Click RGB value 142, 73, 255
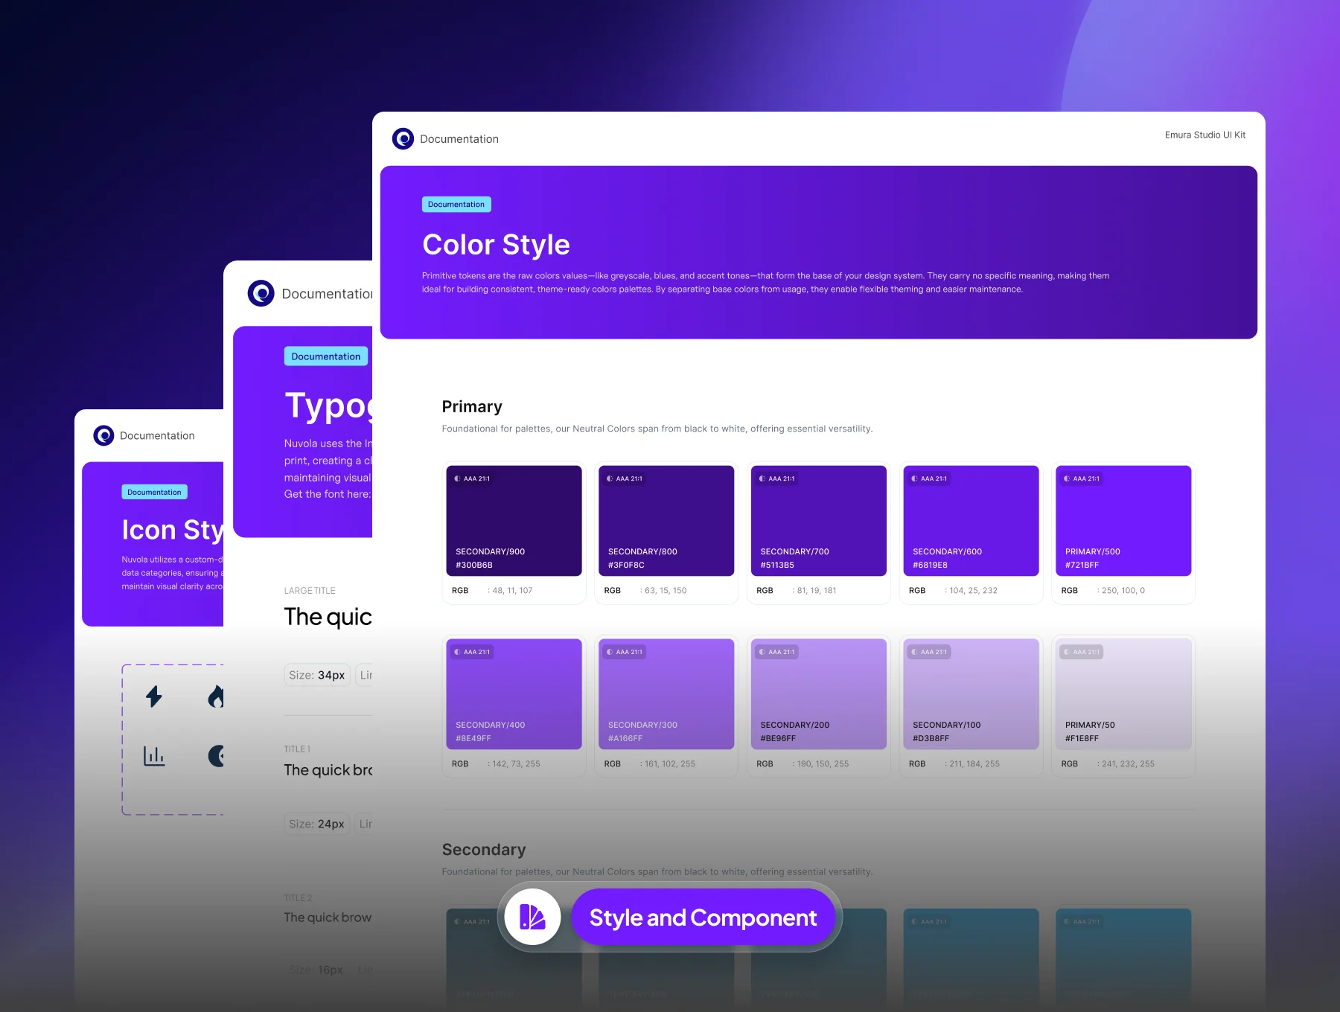 (x=516, y=764)
